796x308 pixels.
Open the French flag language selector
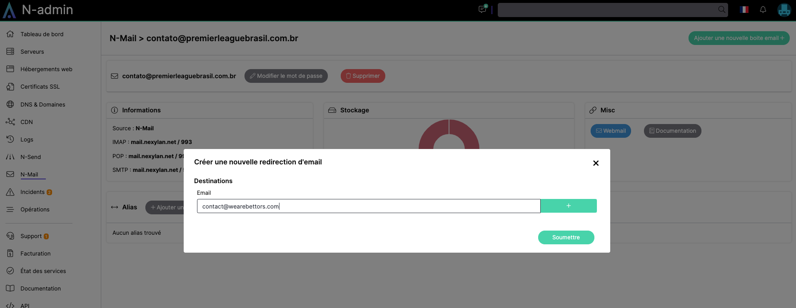coord(744,10)
